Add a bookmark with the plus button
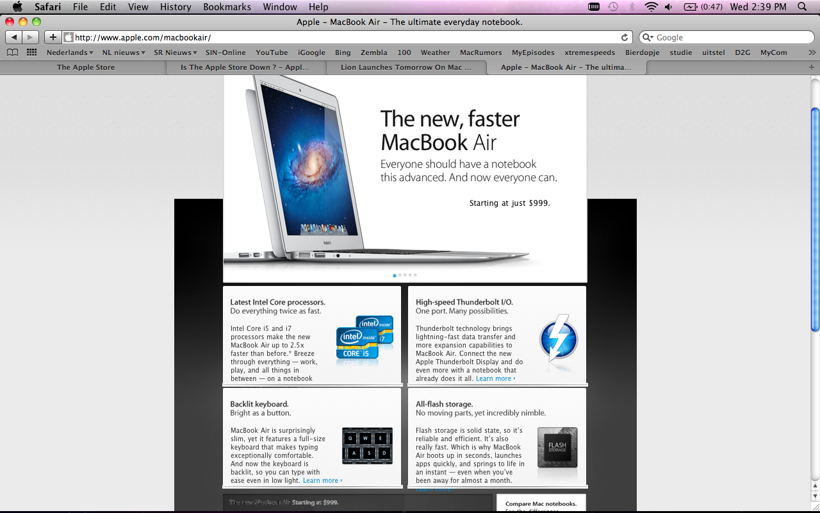Image resolution: width=820 pixels, height=513 pixels. (53, 37)
